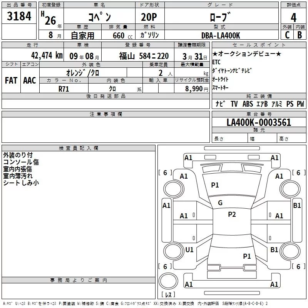
Task: Click the spare tire circle above [レス]
Action: click(x=168, y=281)
